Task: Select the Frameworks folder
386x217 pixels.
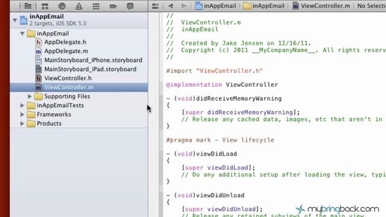Action: pyautogui.click(x=54, y=115)
